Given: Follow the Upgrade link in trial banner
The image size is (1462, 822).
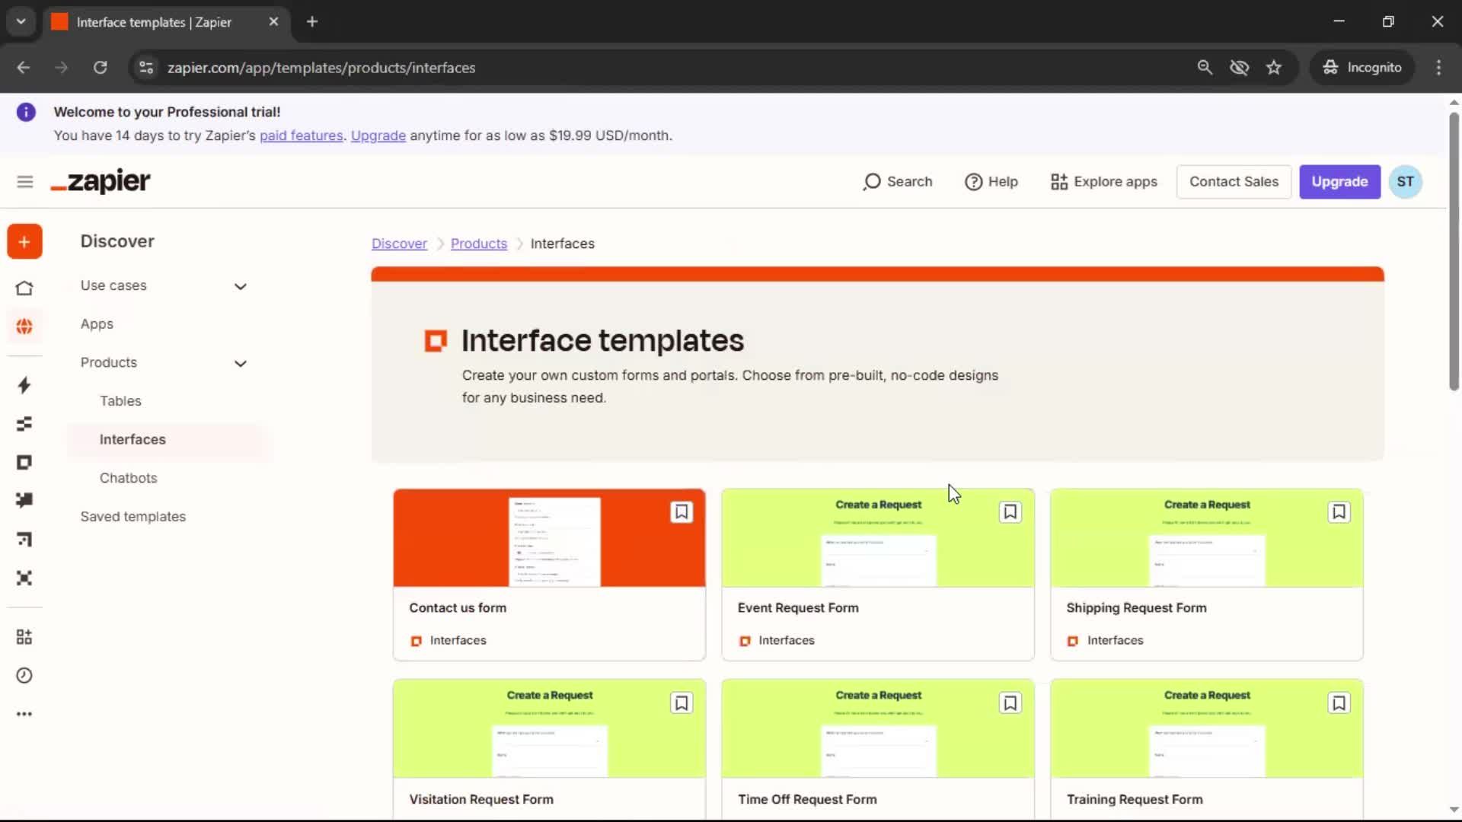Looking at the screenshot, I should pyautogui.click(x=378, y=135).
